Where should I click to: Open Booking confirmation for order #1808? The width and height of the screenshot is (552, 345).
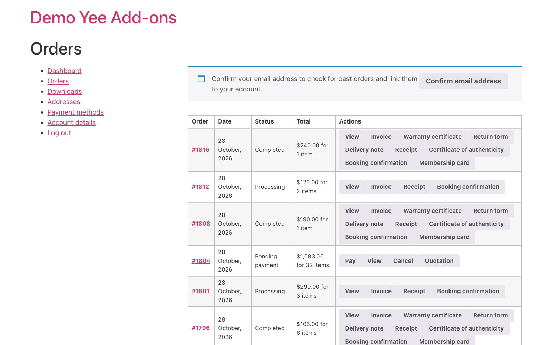coord(376,237)
